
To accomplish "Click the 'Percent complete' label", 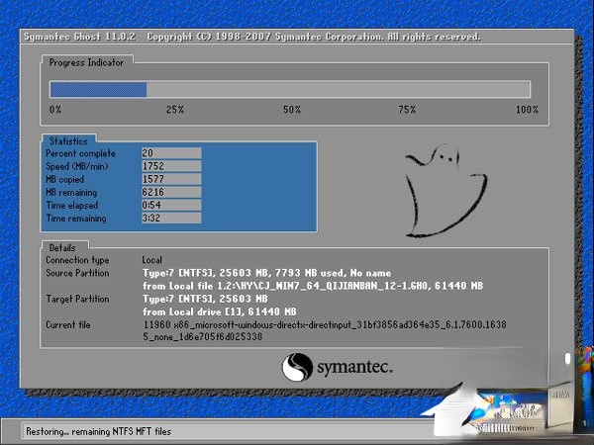I will coord(81,153).
